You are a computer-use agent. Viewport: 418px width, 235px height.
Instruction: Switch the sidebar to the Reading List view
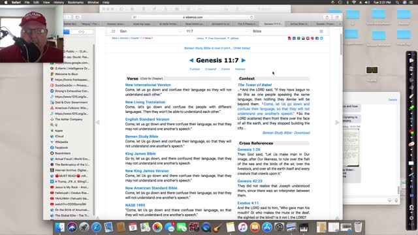coord(81,32)
